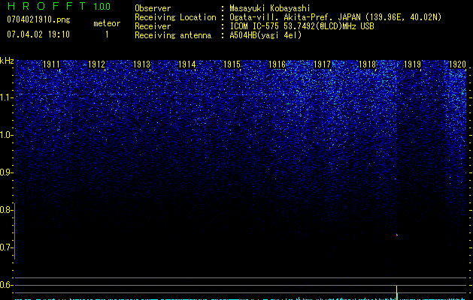Viewport: 473px width, 300px height.
Task: Click the timestamp 07.04.02 19:10
Action: pos(38,34)
